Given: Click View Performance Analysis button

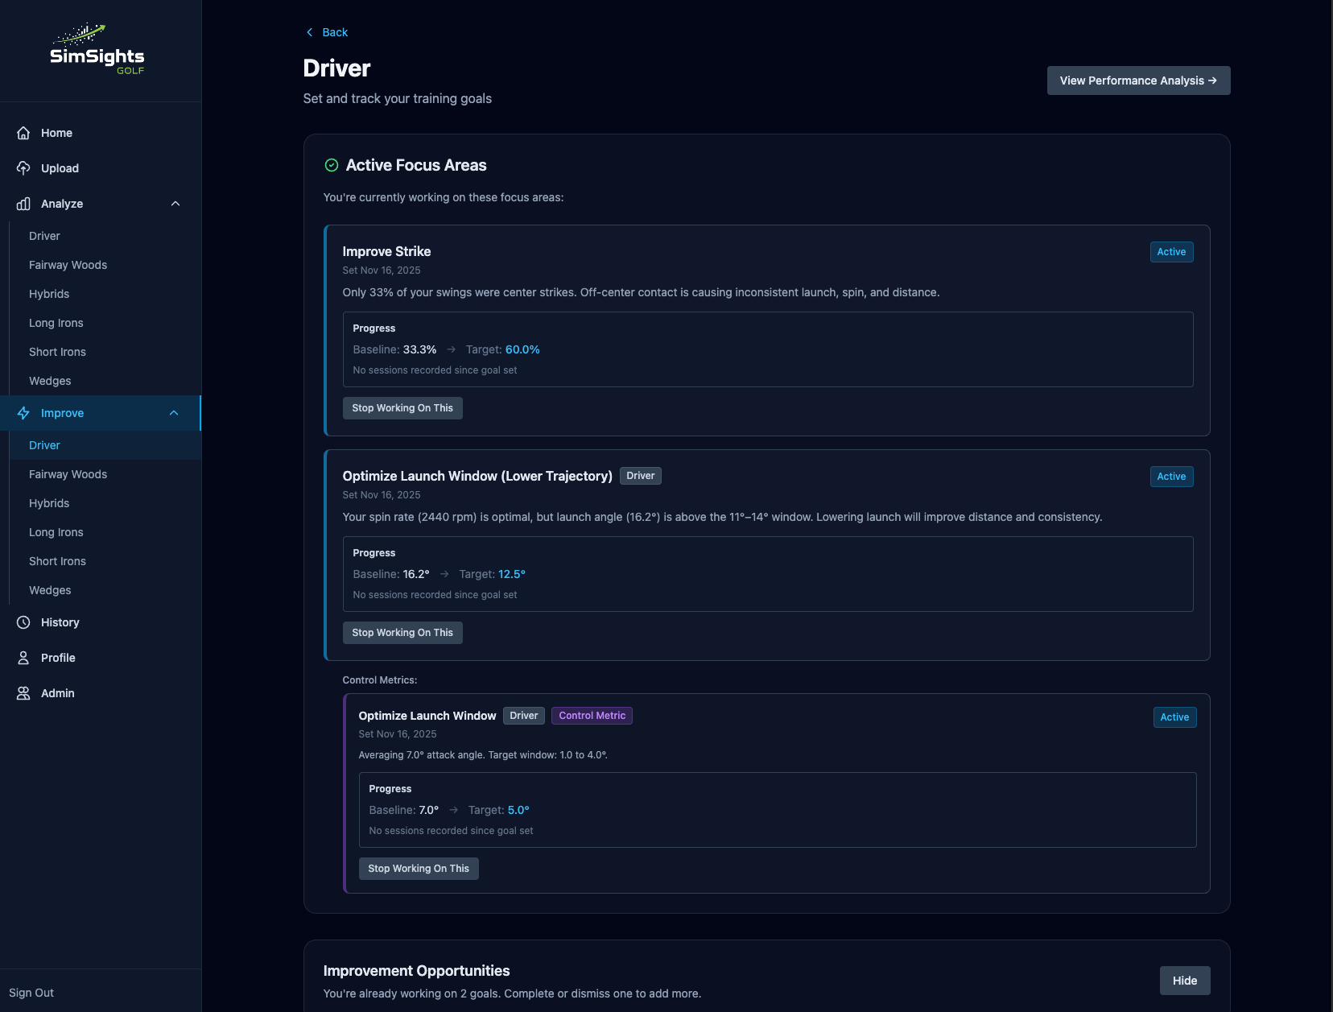Looking at the screenshot, I should click(x=1137, y=80).
